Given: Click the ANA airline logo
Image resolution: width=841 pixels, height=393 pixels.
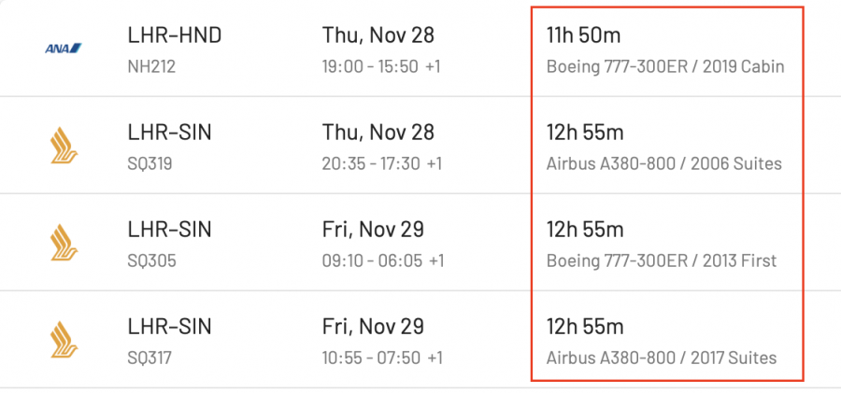Looking at the screenshot, I should [64, 48].
